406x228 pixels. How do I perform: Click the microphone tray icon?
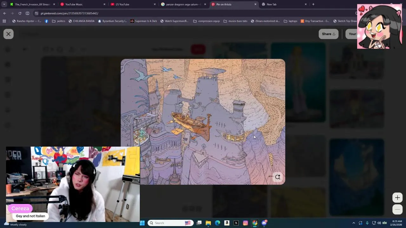pos(367,223)
